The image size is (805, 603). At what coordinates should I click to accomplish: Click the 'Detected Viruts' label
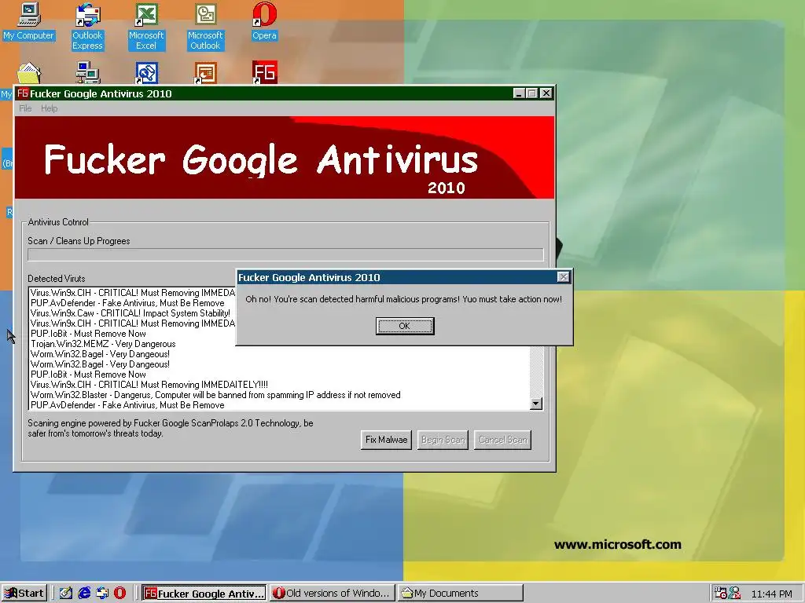pos(57,279)
